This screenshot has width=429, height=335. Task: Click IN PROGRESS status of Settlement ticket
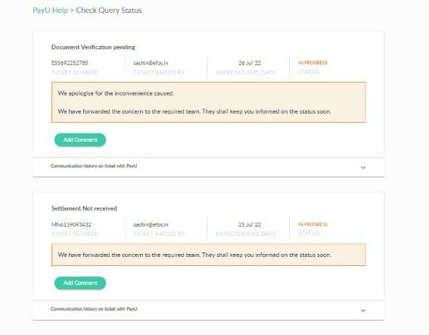[312, 224]
